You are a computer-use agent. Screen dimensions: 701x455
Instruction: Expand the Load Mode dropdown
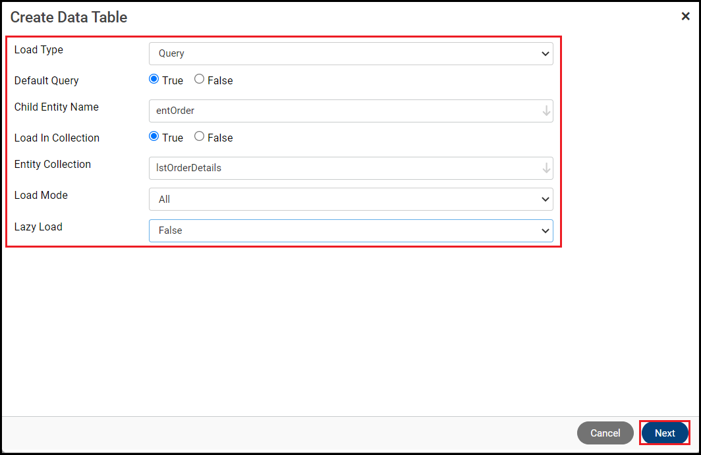tap(350, 200)
